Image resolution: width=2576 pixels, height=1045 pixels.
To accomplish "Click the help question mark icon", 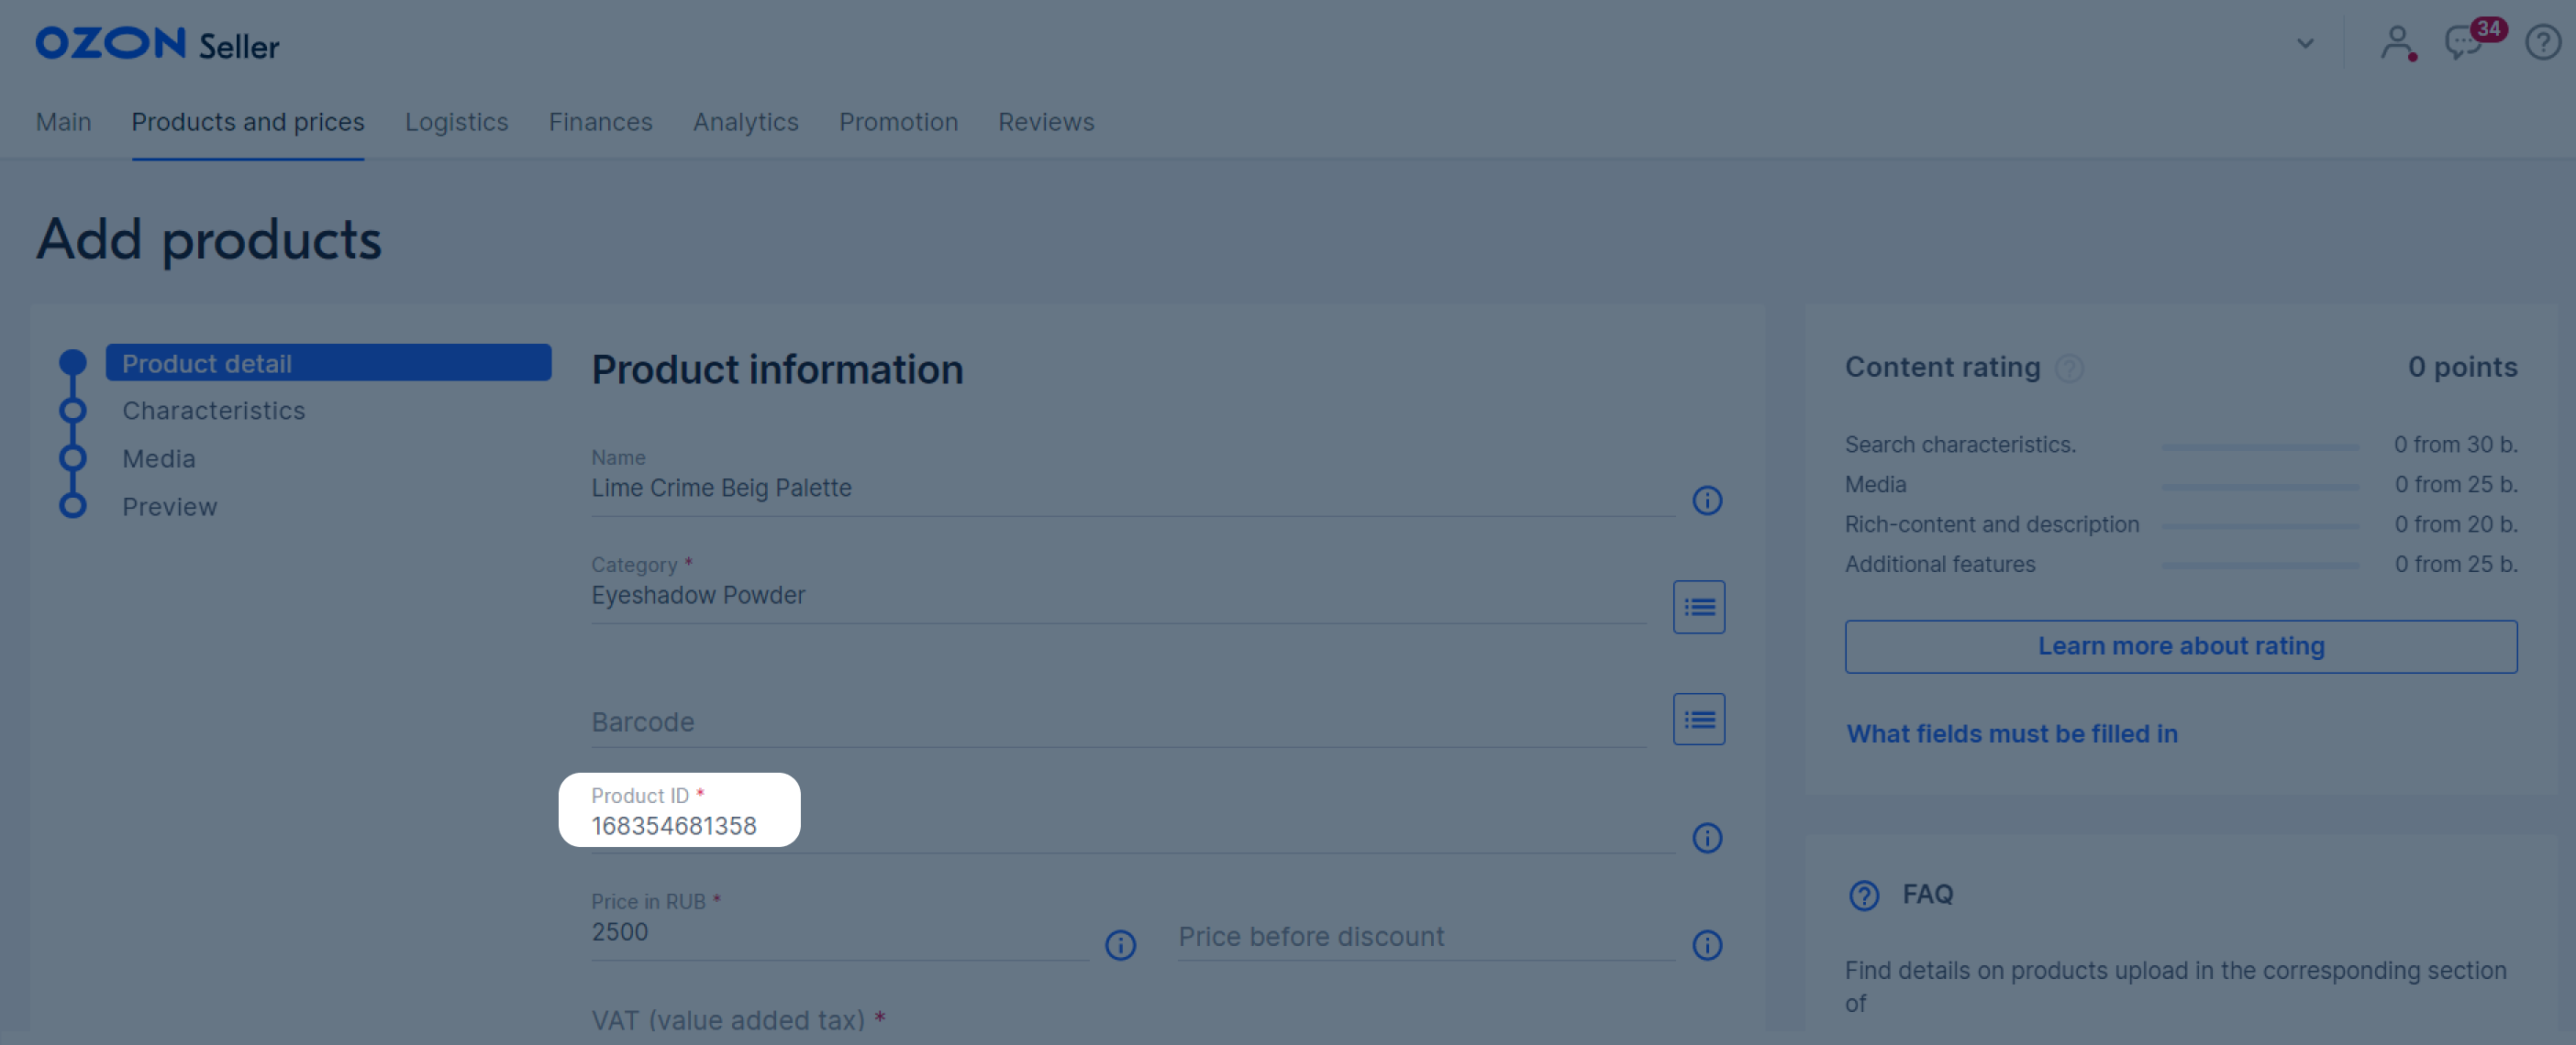I will coord(2542,43).
